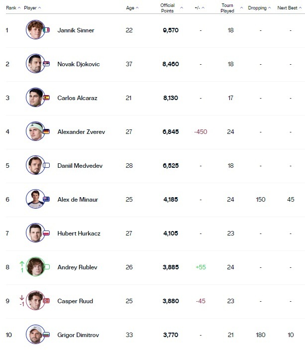Click the Italian flag beside Jannik Sinner
The height and width of the screenshot is (350, 305).
click(47, 30)
